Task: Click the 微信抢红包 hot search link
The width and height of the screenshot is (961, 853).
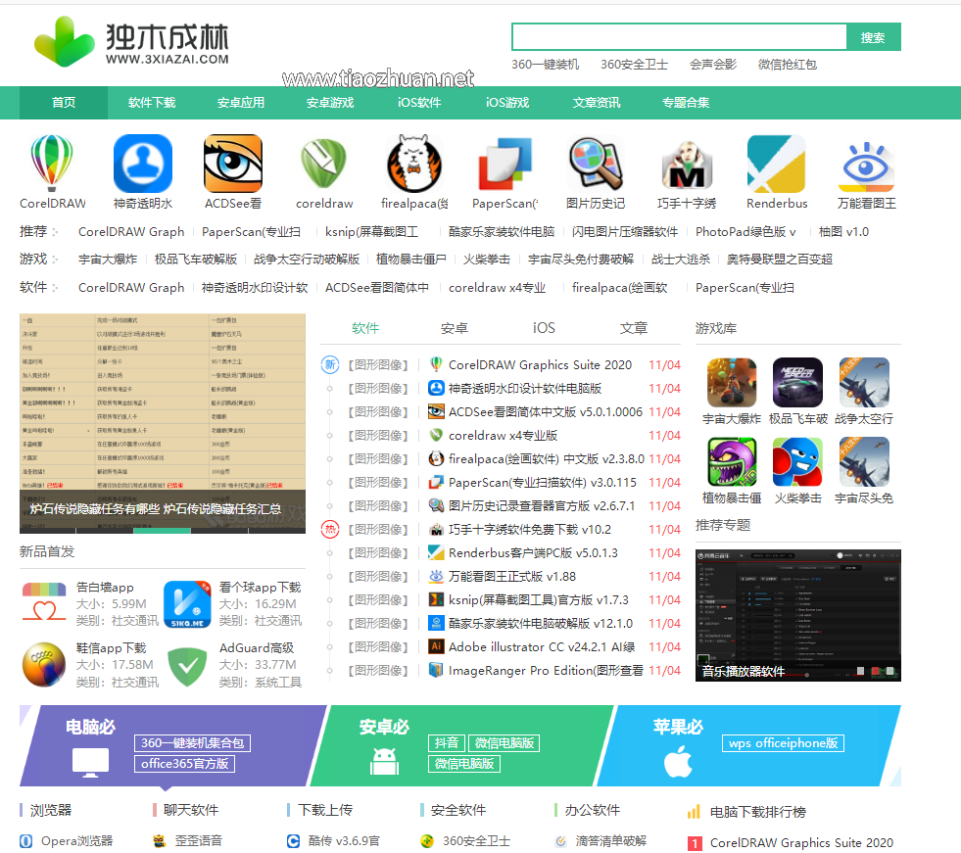Action: tap(788, 65)
